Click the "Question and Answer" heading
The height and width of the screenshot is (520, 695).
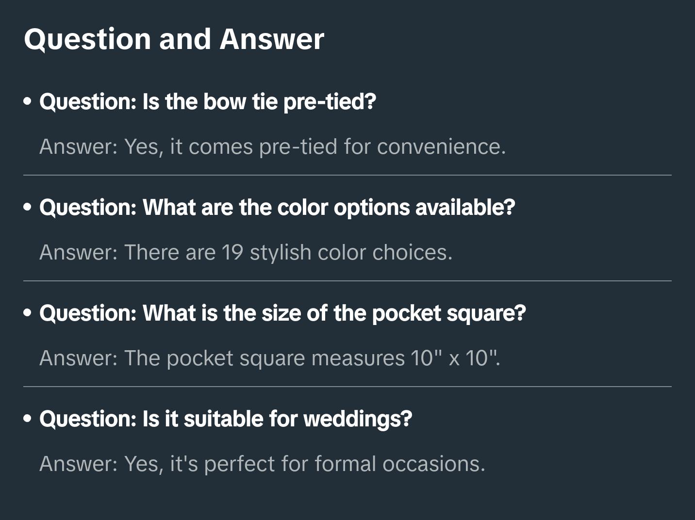(174, 39)
